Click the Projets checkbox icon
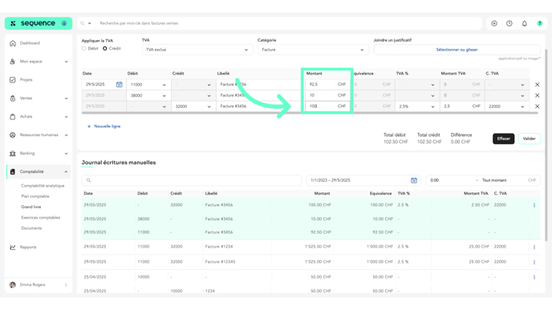The width and height of the screenshot is (552, 310). coord(13,80)
